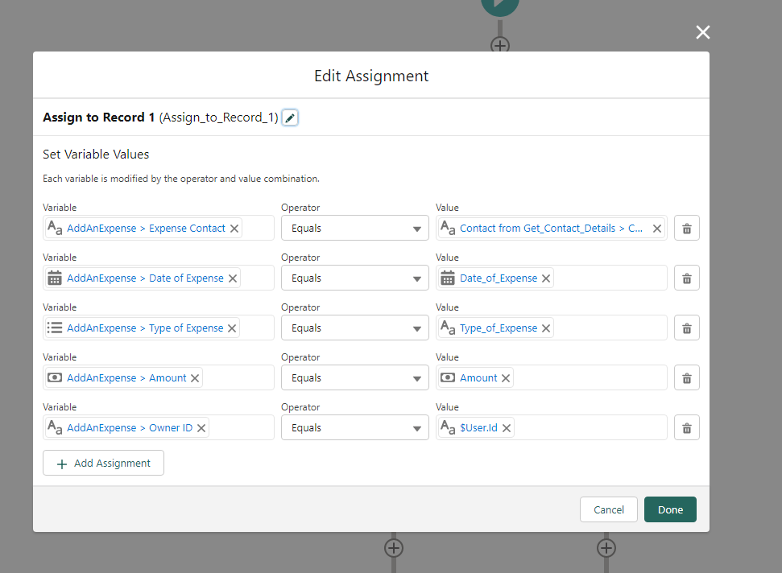Click the pencil icon to edit assignment label
The width and height of the screenshot is (782, 573).
pyautogui.click(x=290, y=118)
